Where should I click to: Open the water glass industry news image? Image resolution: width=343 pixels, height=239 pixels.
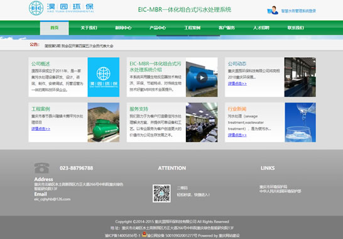(300, 122)
